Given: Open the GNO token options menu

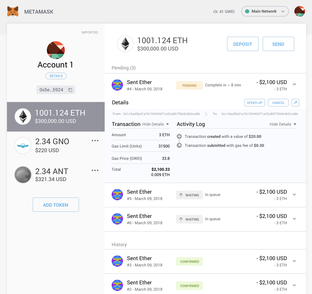Looking at the screenshot, I should pyautogui.click(x=95, y=141).
